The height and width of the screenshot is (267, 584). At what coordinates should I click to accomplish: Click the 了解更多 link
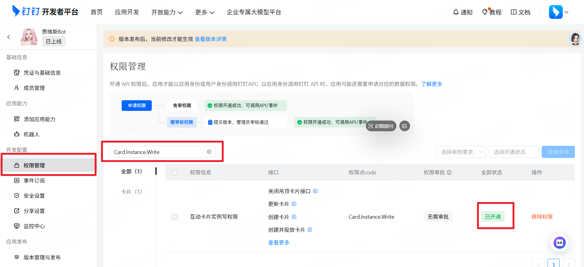tap(432, 84)
